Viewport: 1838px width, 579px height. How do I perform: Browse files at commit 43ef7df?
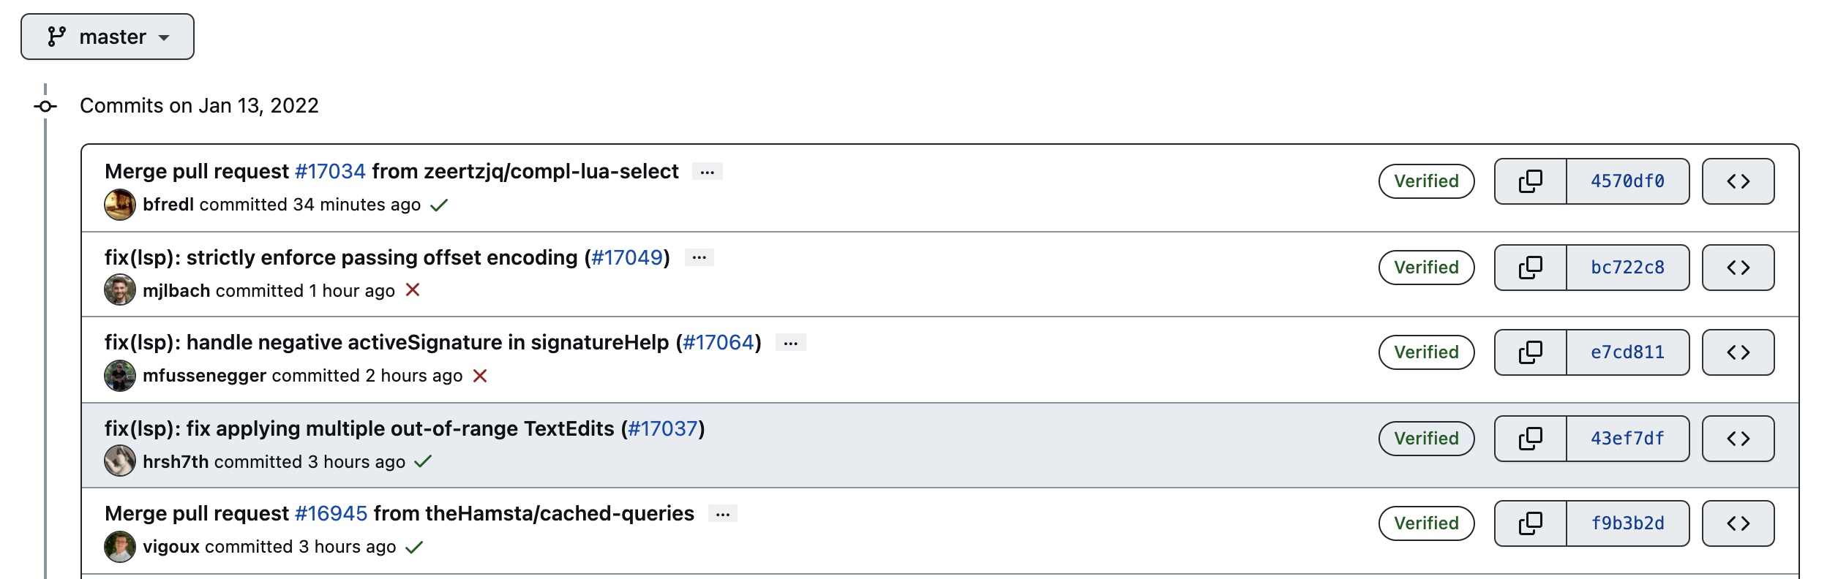tap(1740, 438)
